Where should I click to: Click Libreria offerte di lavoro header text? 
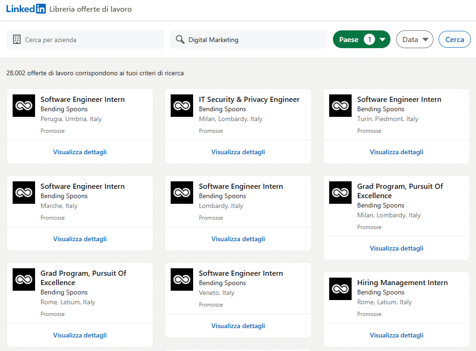pyautogui.click(x=90, y=9)
